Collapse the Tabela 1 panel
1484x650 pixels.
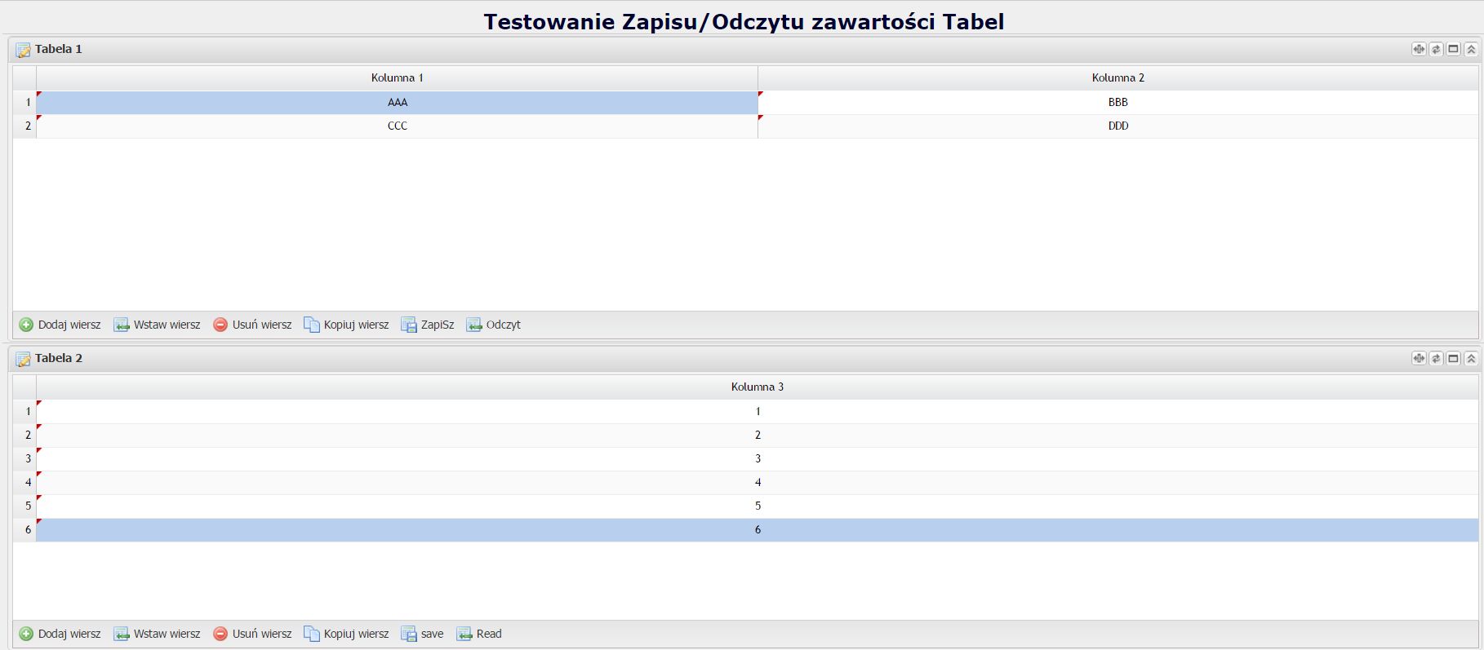point(1470,49)
